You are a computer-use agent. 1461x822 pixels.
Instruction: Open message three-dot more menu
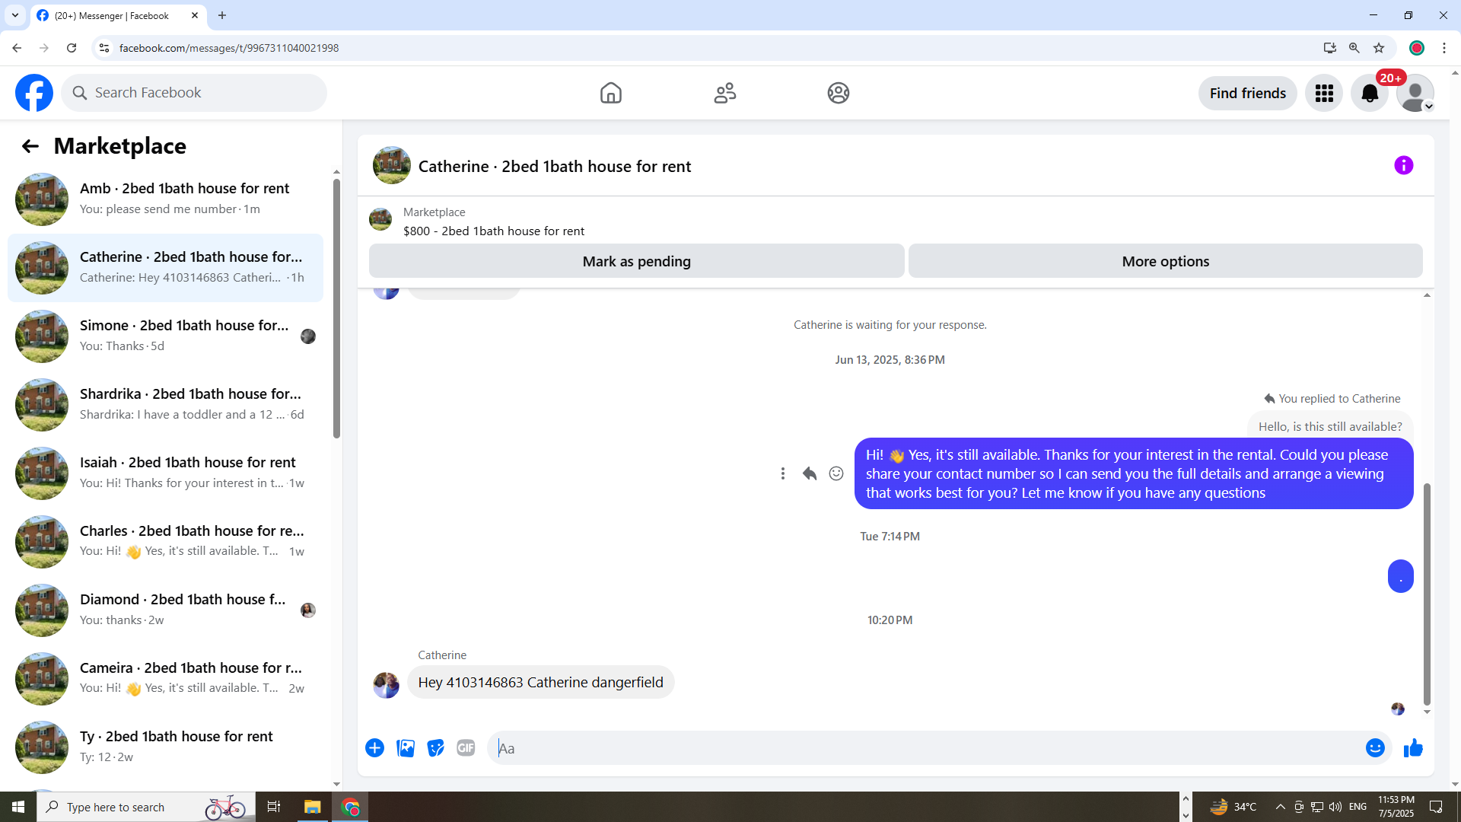782,473
